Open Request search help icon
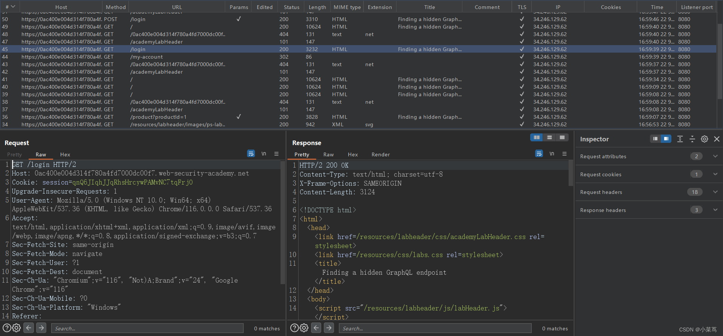 click(7, 328)
